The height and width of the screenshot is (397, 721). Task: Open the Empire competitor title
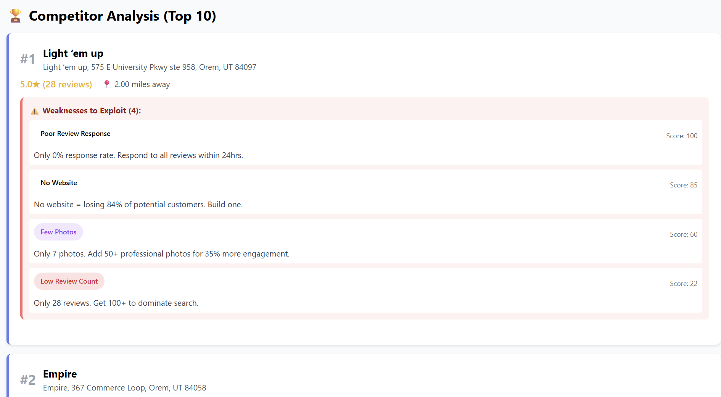pyautogui.click(x=60, y=374)
